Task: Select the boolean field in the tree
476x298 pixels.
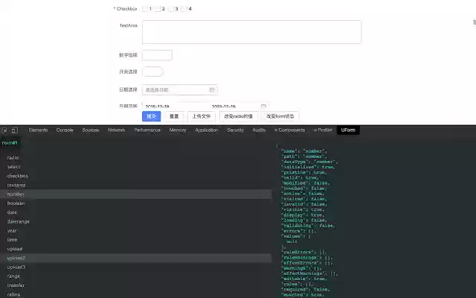Action: pyautogui.click(x=16, y=203)
